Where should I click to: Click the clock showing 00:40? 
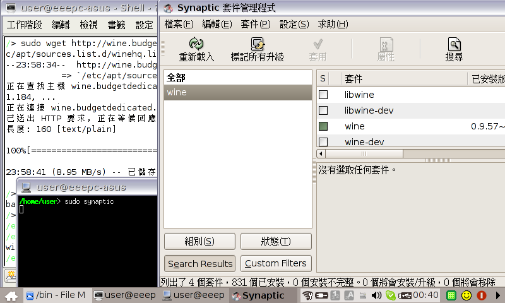click(425, 295)
